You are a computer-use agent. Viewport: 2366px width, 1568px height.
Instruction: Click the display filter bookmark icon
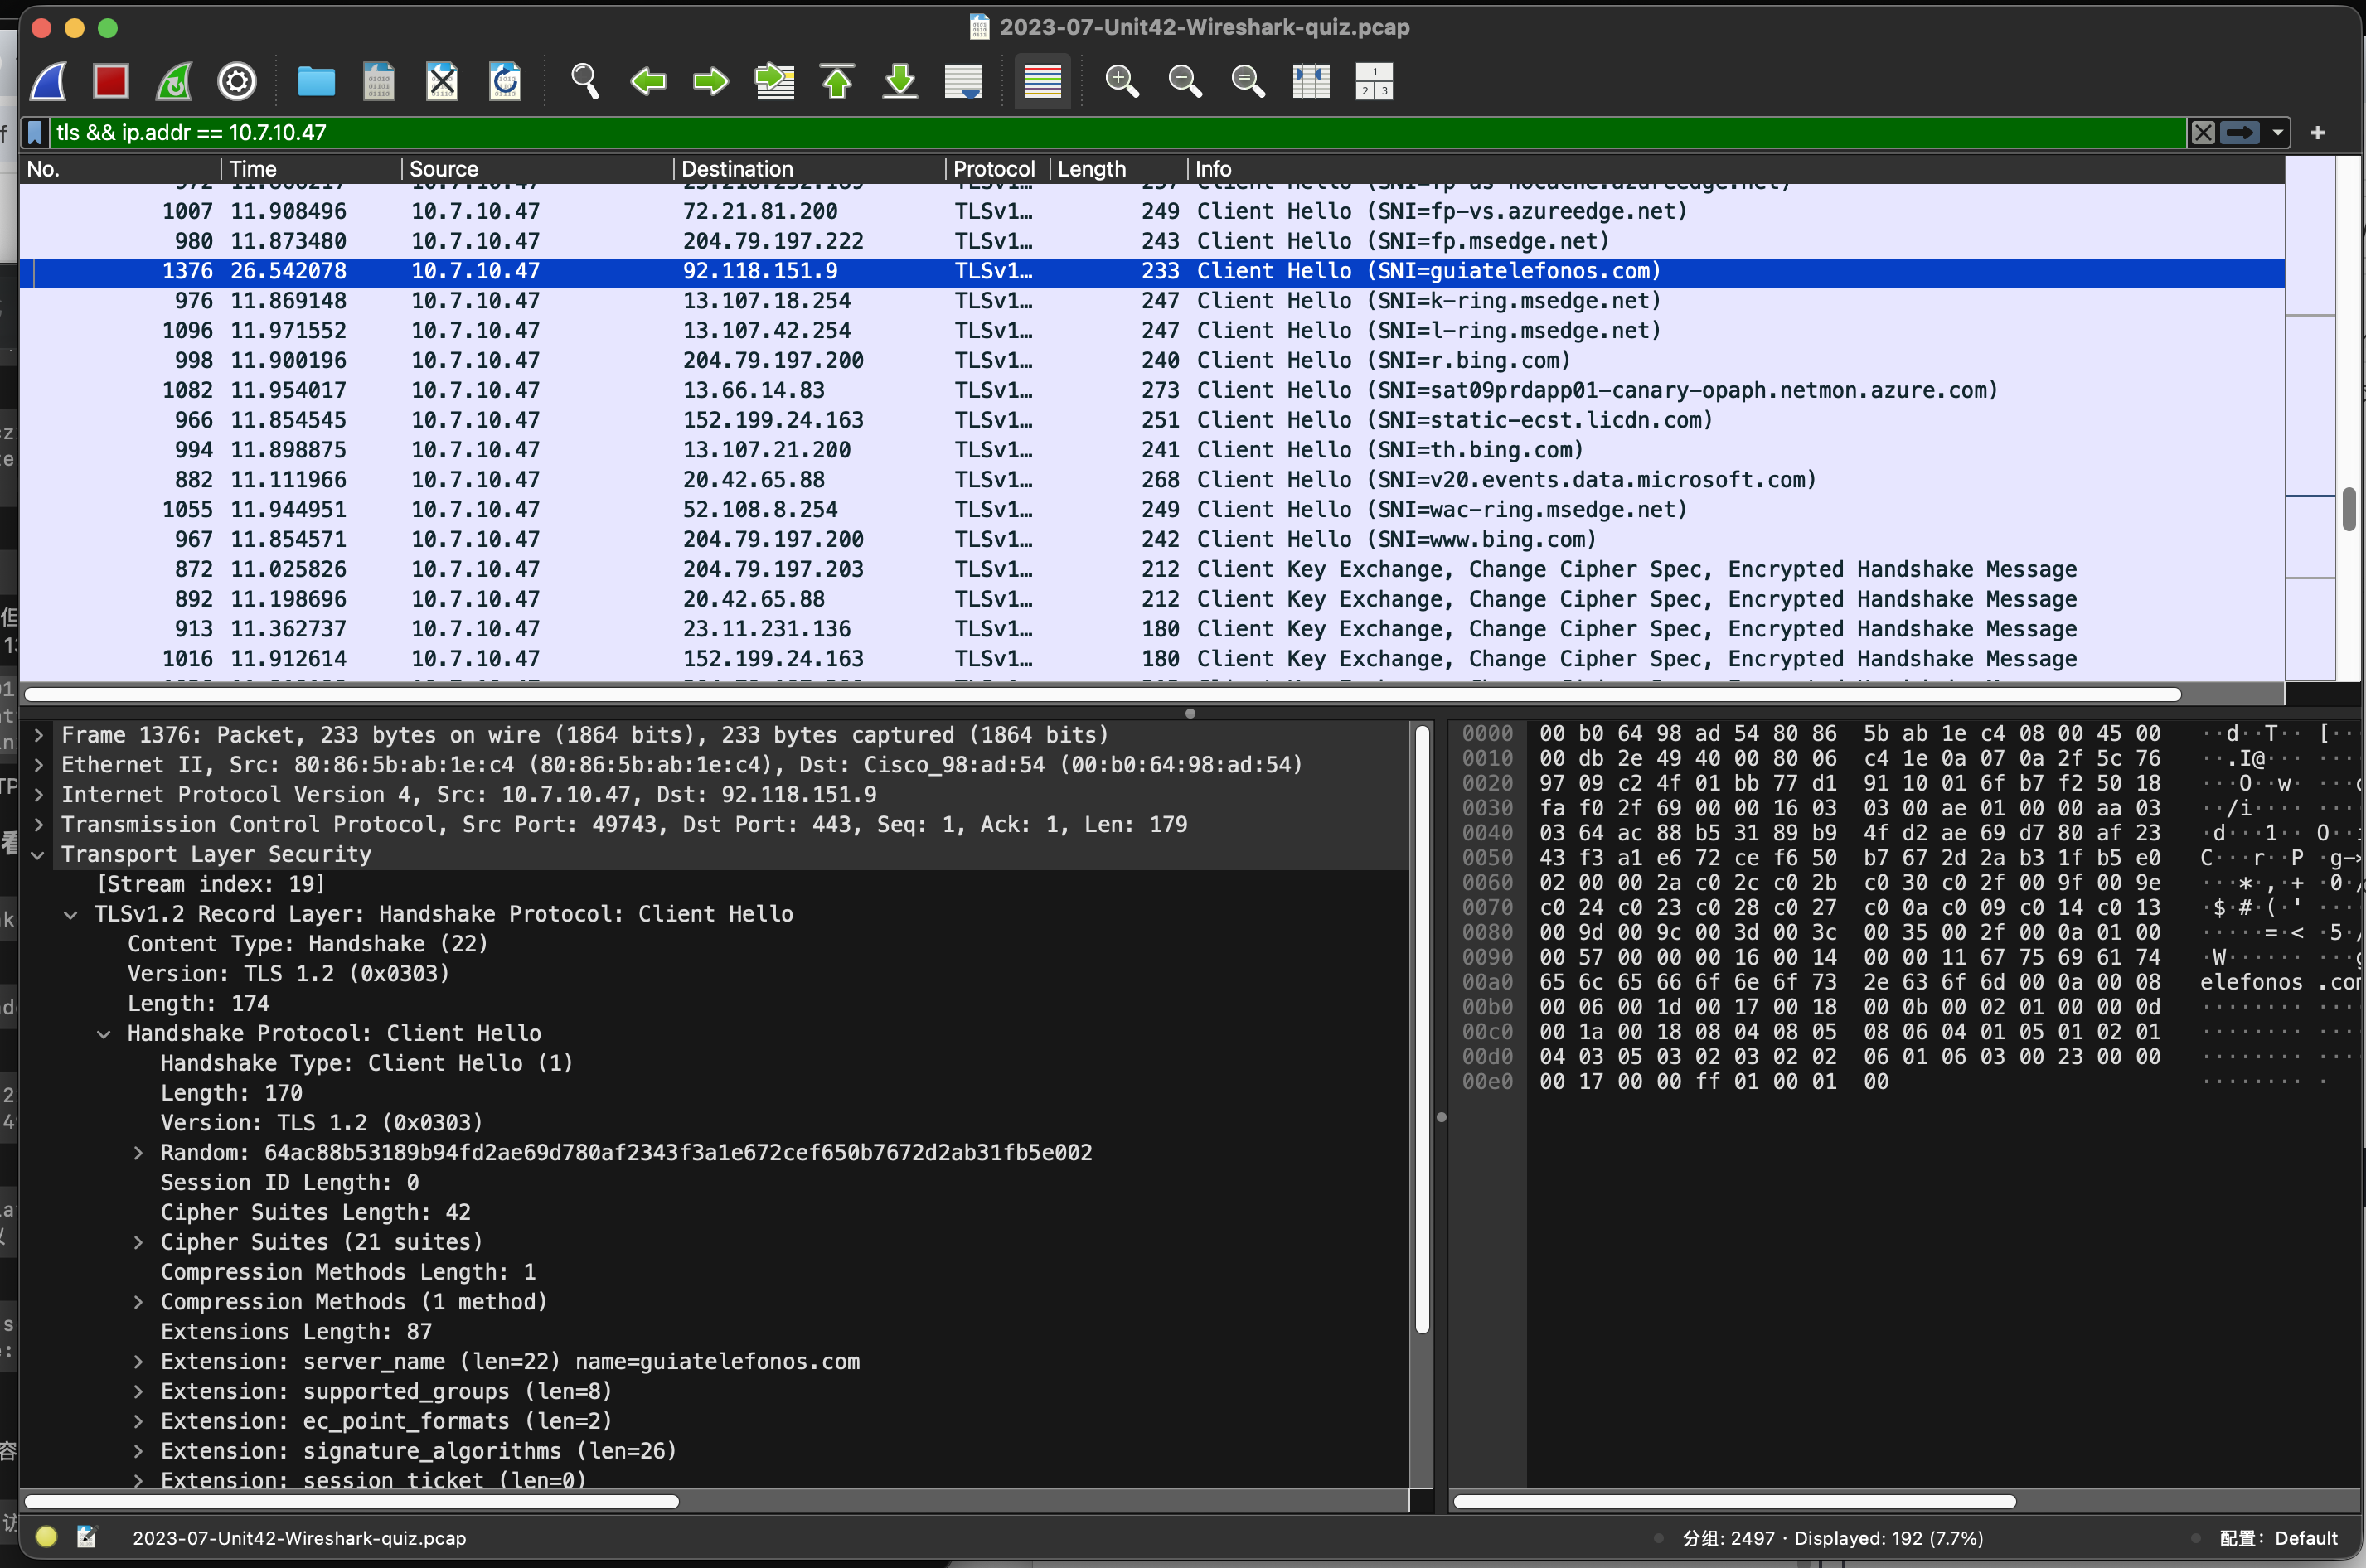[36, 132]
